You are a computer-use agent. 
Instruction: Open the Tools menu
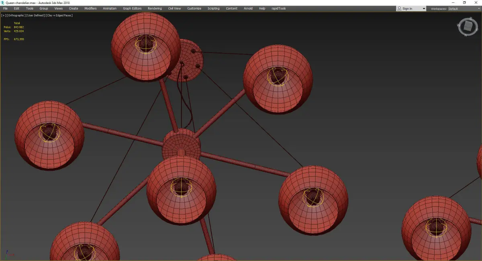[x=30, y=8]
